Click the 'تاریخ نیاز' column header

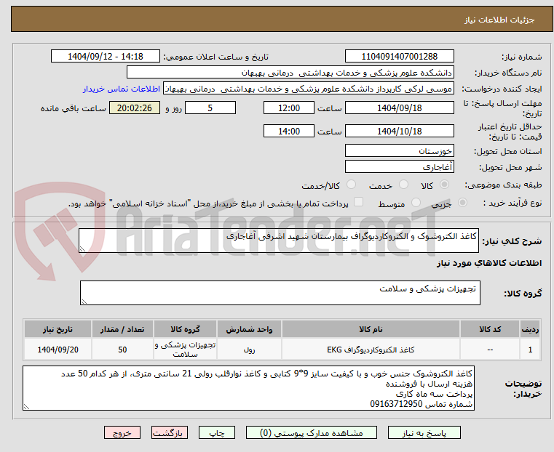[58, 329]
